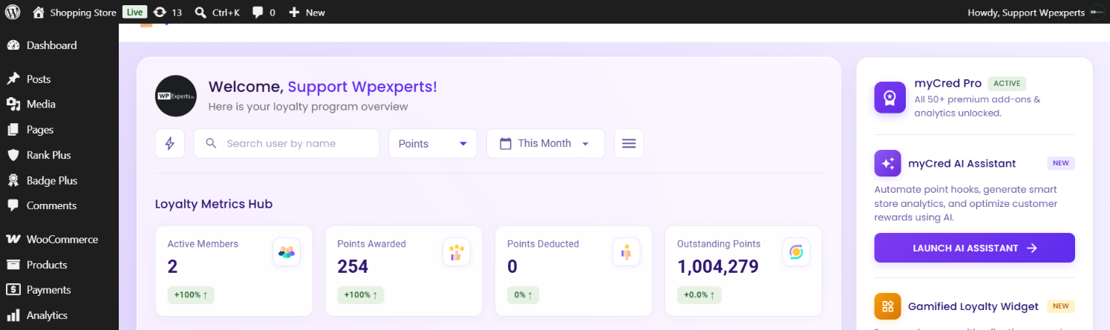Image resolution: width=1110 pixels, height=330 pixels.
Task: Click the Gamified Loyalty Widget icon
Action: point(887,306)
